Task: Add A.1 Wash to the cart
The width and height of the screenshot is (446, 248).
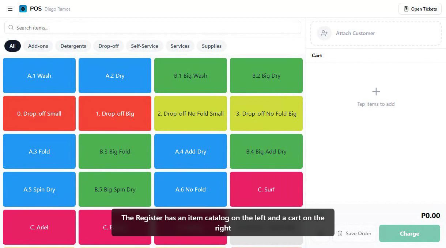Action: click(39, 75)
